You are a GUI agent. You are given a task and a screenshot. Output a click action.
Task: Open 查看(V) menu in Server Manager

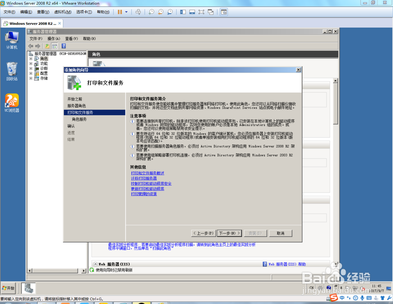[x=72, y=38]
